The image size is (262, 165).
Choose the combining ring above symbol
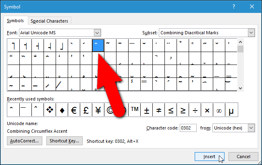(195, 46)
